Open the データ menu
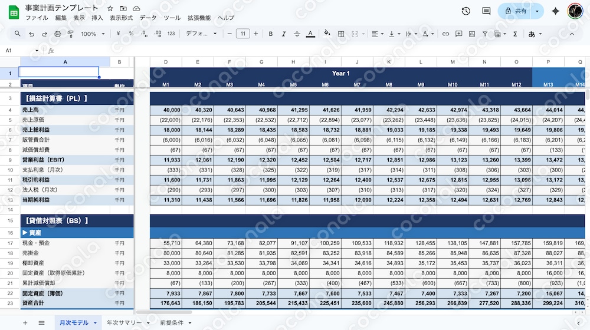590x330 pixels. tap(148, 18)
